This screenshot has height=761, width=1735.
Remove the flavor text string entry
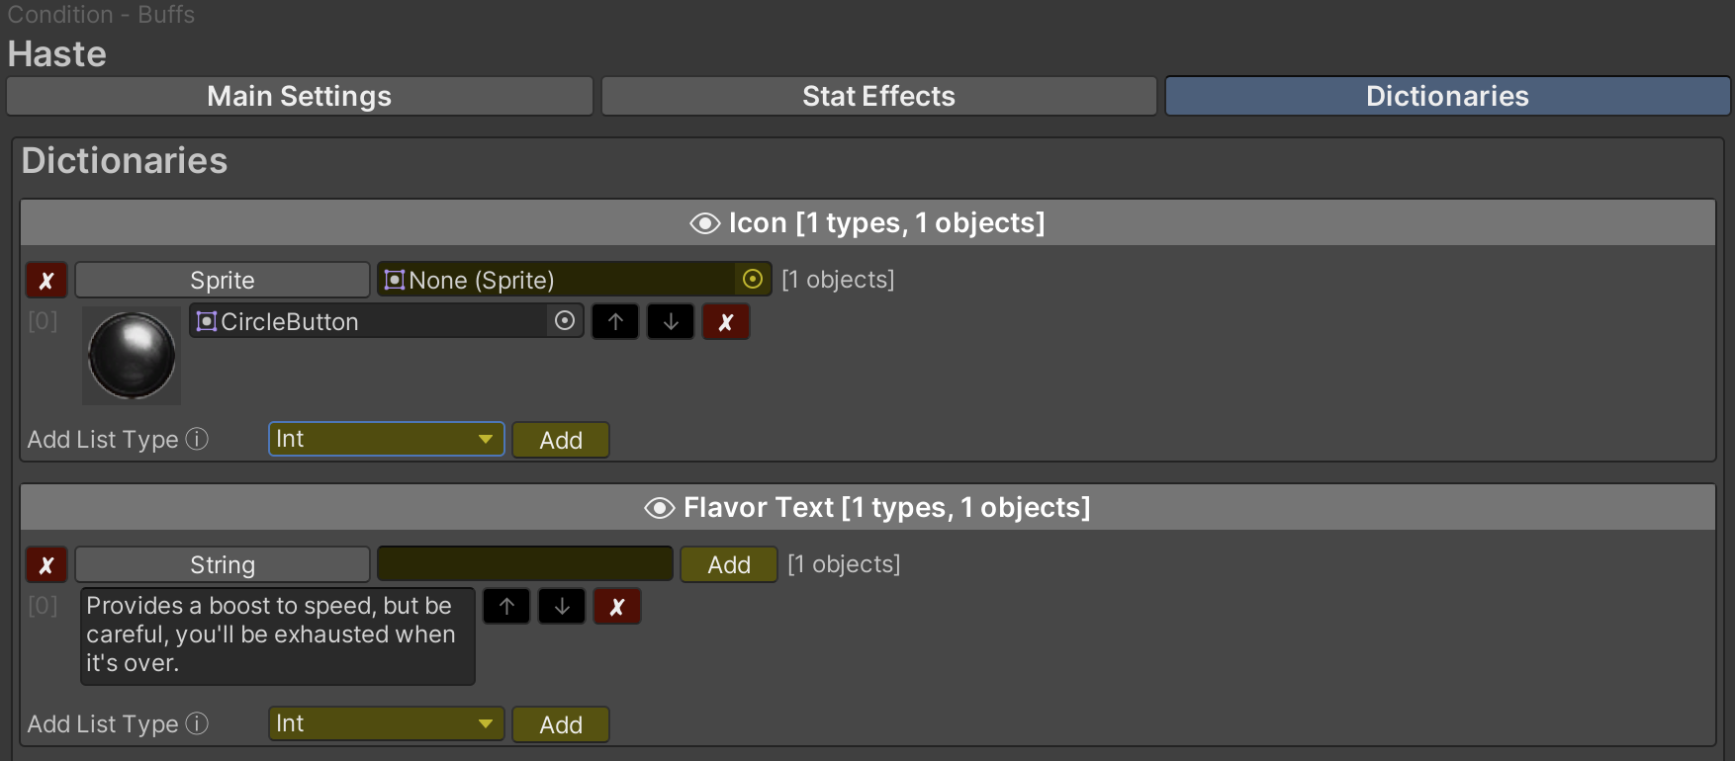coord(617,607)
